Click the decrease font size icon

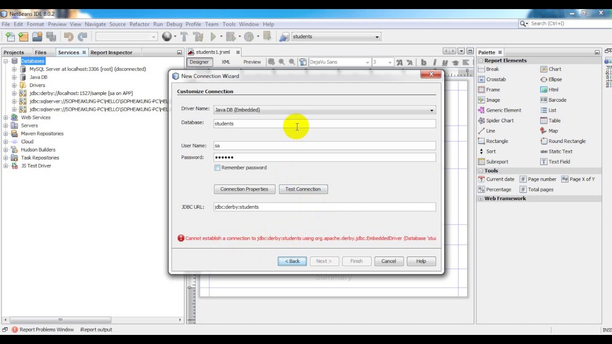click(409, 62)
